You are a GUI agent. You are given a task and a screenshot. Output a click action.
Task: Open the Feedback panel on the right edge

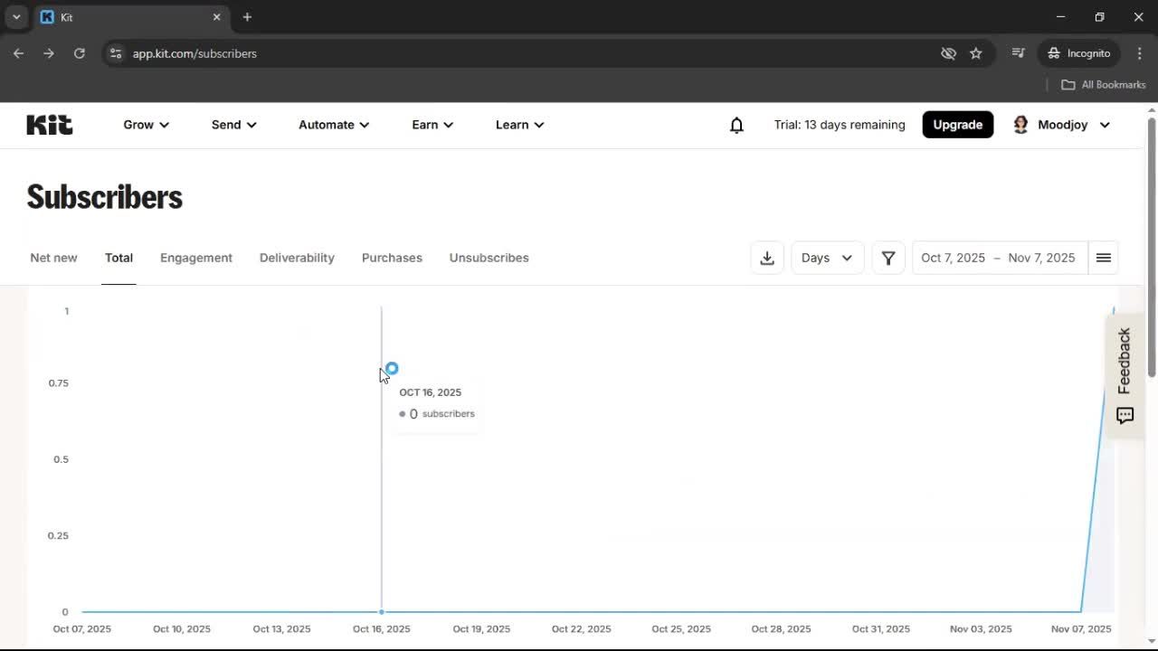click(1124, 362)
